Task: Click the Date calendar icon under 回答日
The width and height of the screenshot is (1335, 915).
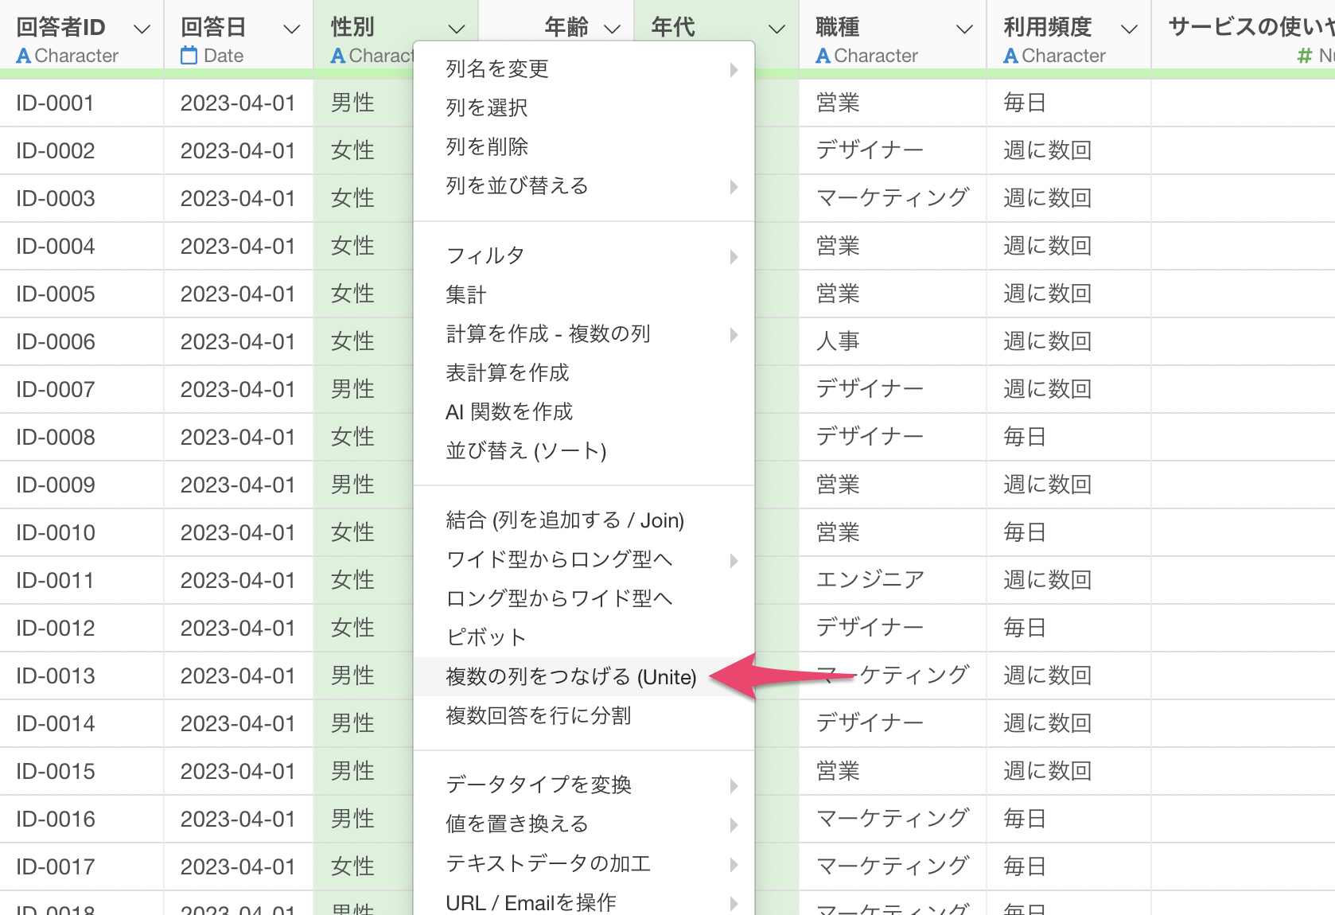Action: point(189,56)
